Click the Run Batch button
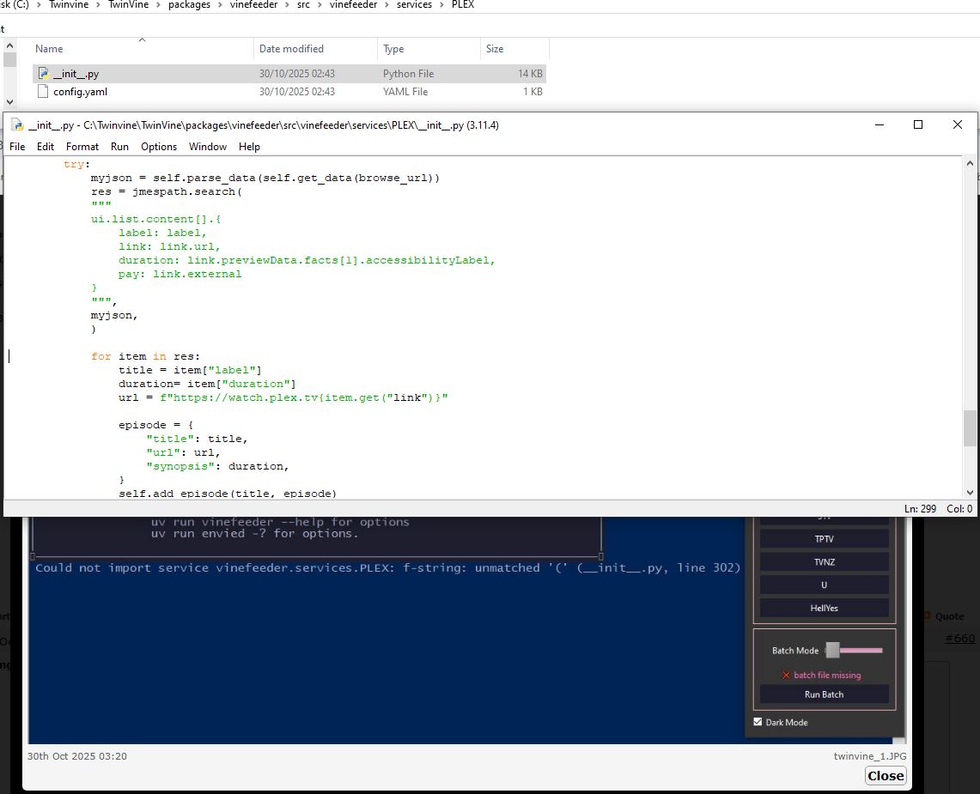Screen dimensions: 980x794 (824, 694)
